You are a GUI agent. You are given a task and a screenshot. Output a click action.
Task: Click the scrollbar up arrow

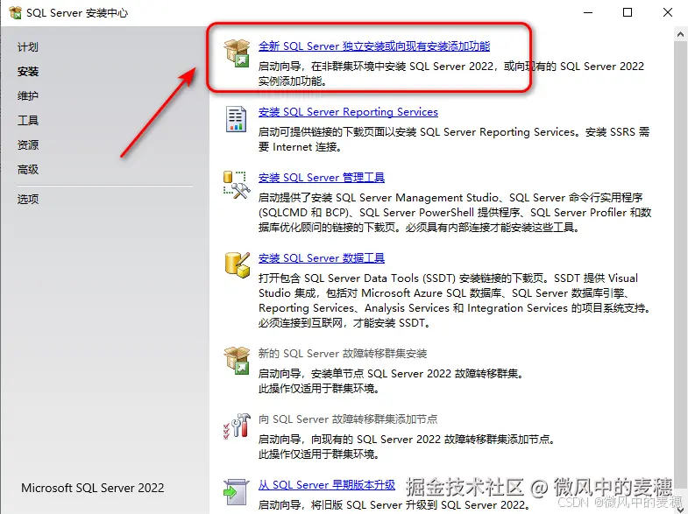pos(680,33)
